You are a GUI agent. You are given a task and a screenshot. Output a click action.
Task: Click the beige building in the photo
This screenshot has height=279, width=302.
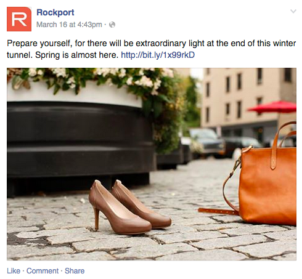pyautogui.click(x=247, y=97)
